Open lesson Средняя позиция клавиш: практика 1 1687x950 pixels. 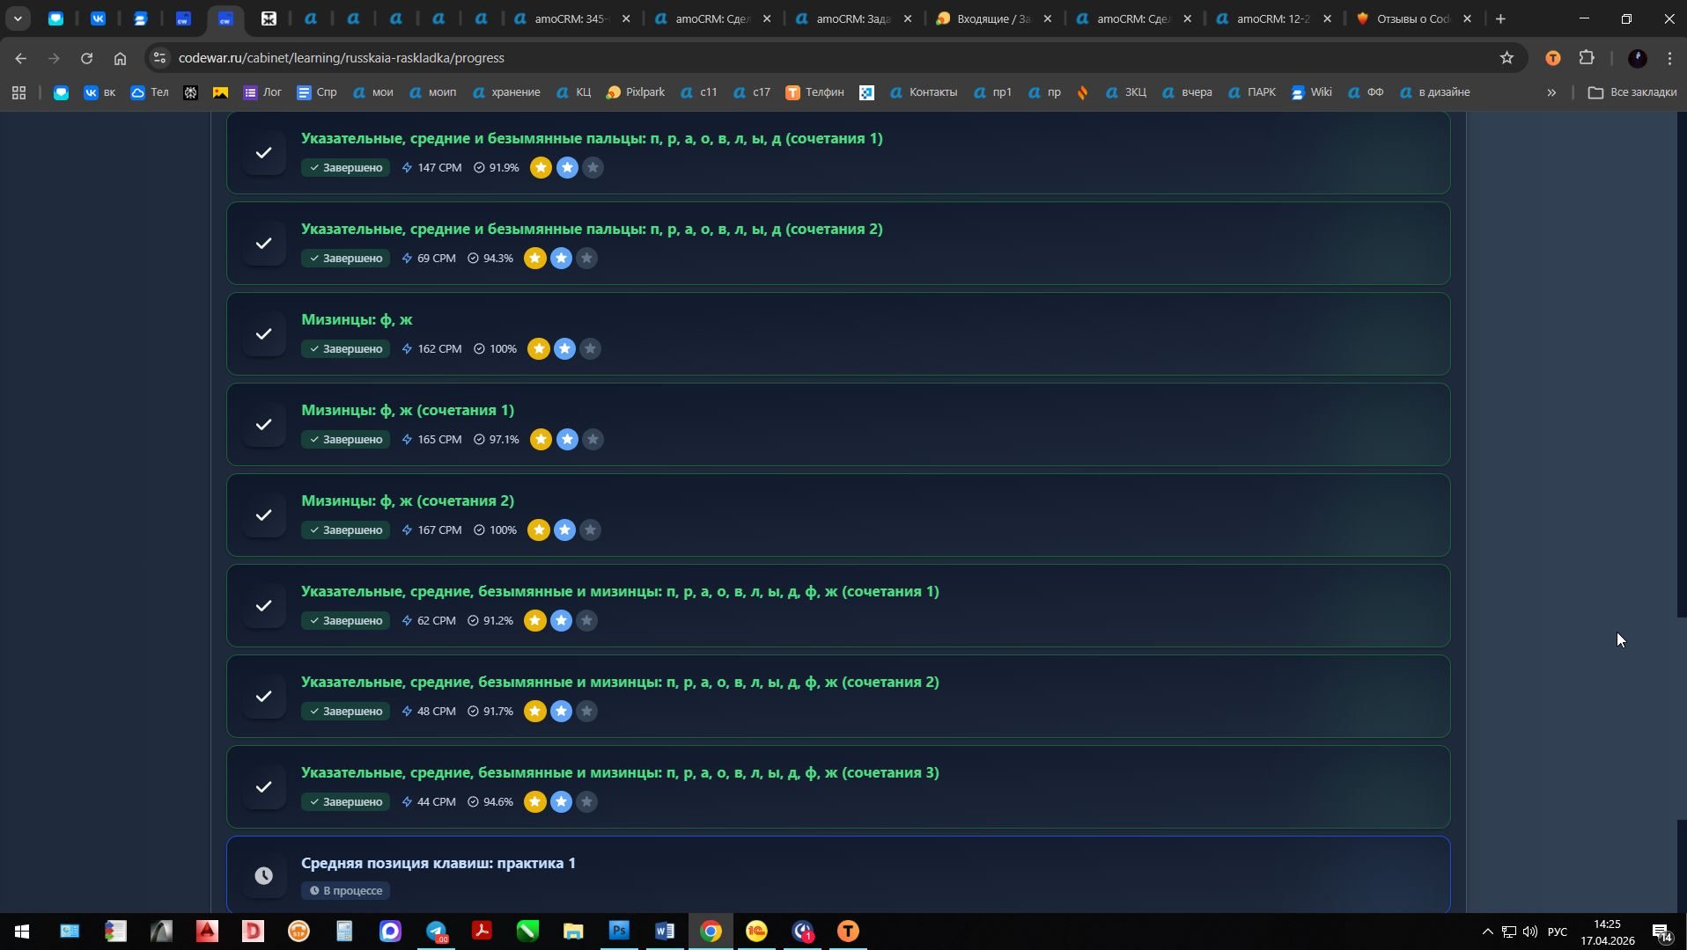pyautogui.click(x=438, y=863)
